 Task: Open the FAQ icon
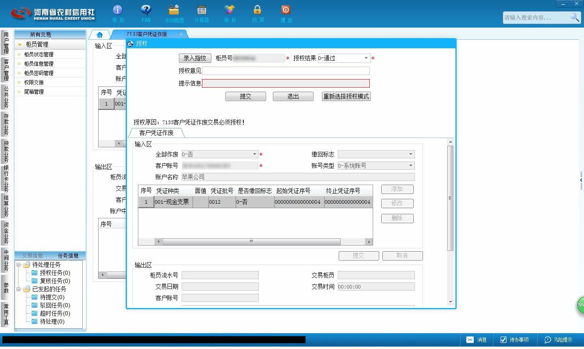click(146, 13)
